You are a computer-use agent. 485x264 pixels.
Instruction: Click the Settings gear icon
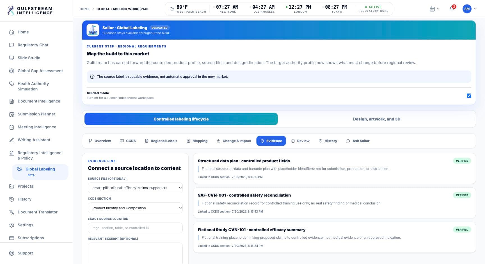[x=12, y=225]
